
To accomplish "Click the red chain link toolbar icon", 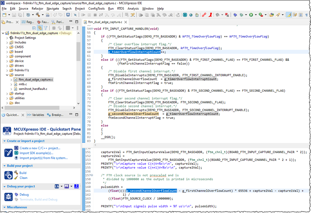I will pyautogui.click(x=204, y=15).
